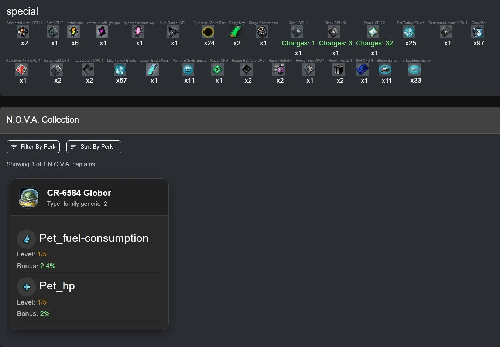Select the eternal-blacklight-cpu icon
The width and height of the screenshot is (500, 347).
pyautogui.click(x=102, y=32)
